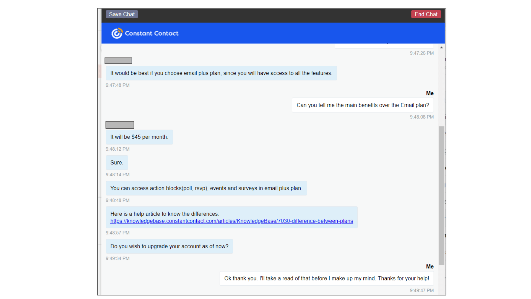The width and height of the screenshot is (531, 299).
Task: Open the difference-between-plans knowledgebase link
Action: coord(231,221)
